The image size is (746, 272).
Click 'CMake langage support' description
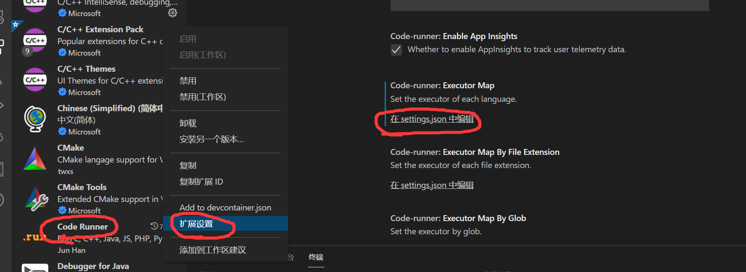point(110,160)
